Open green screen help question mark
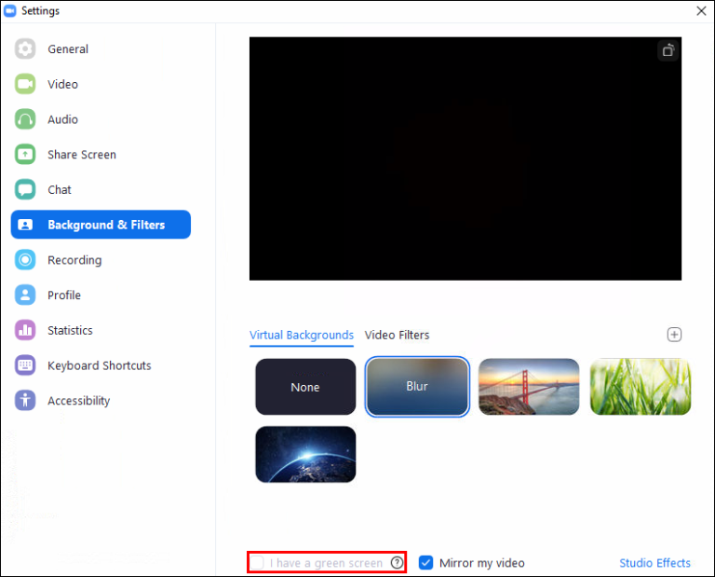The width and height of the screenshot is (715, 577). (398, 562)
